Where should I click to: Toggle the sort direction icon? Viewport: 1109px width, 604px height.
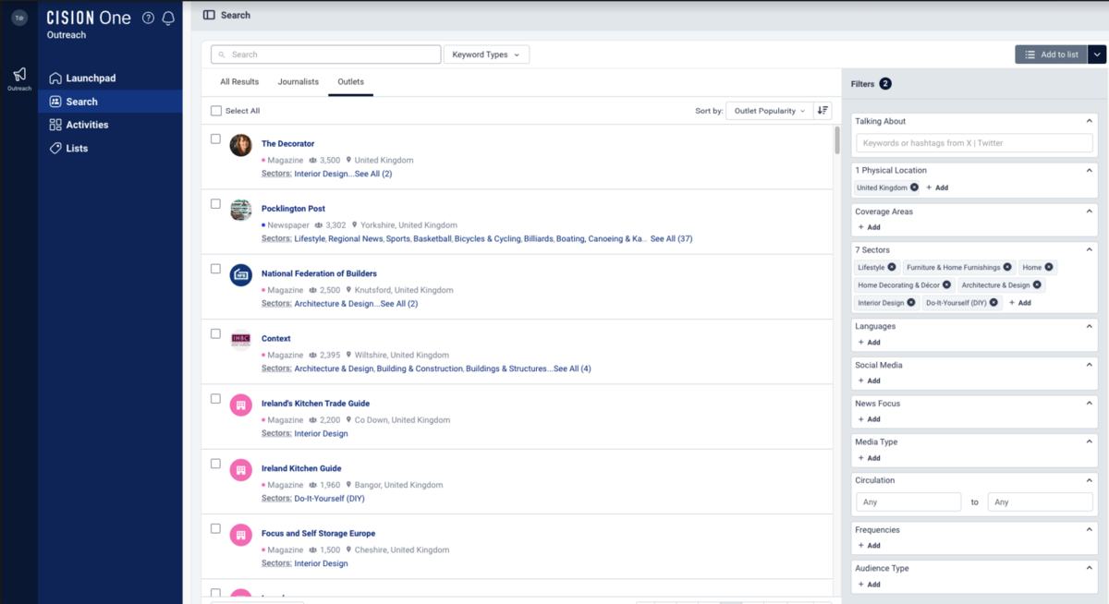(x=823, y=111)
